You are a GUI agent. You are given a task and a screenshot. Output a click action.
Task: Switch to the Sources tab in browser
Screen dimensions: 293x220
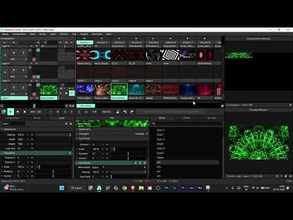pyautogui.click(x=212, y=118)
